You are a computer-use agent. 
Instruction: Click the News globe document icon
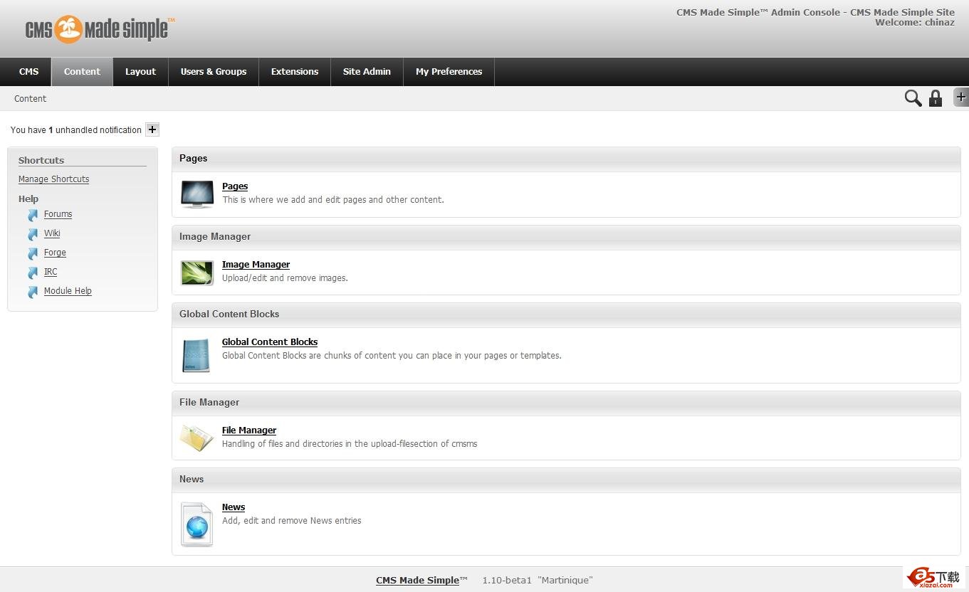click(x=197, y=524)
